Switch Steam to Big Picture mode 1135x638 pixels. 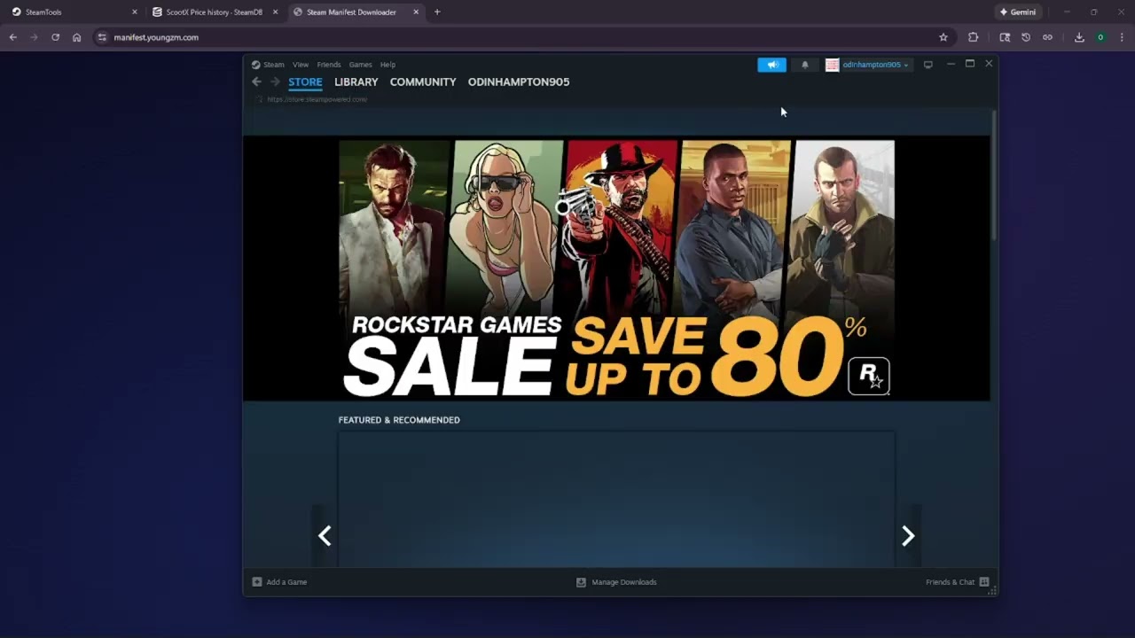pos(928,65)
